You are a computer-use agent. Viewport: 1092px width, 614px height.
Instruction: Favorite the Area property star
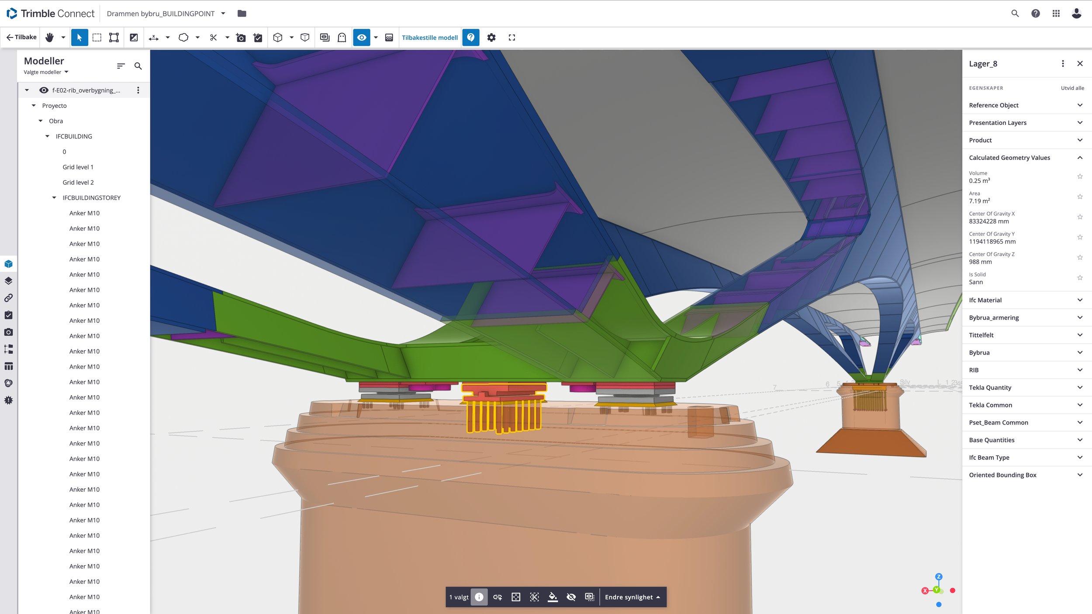click(x=1080, y=197)
